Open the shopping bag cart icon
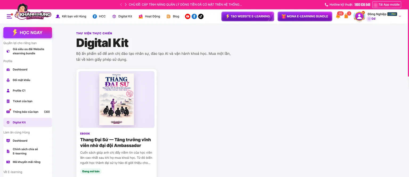409x177 pixels. [346, 16]
